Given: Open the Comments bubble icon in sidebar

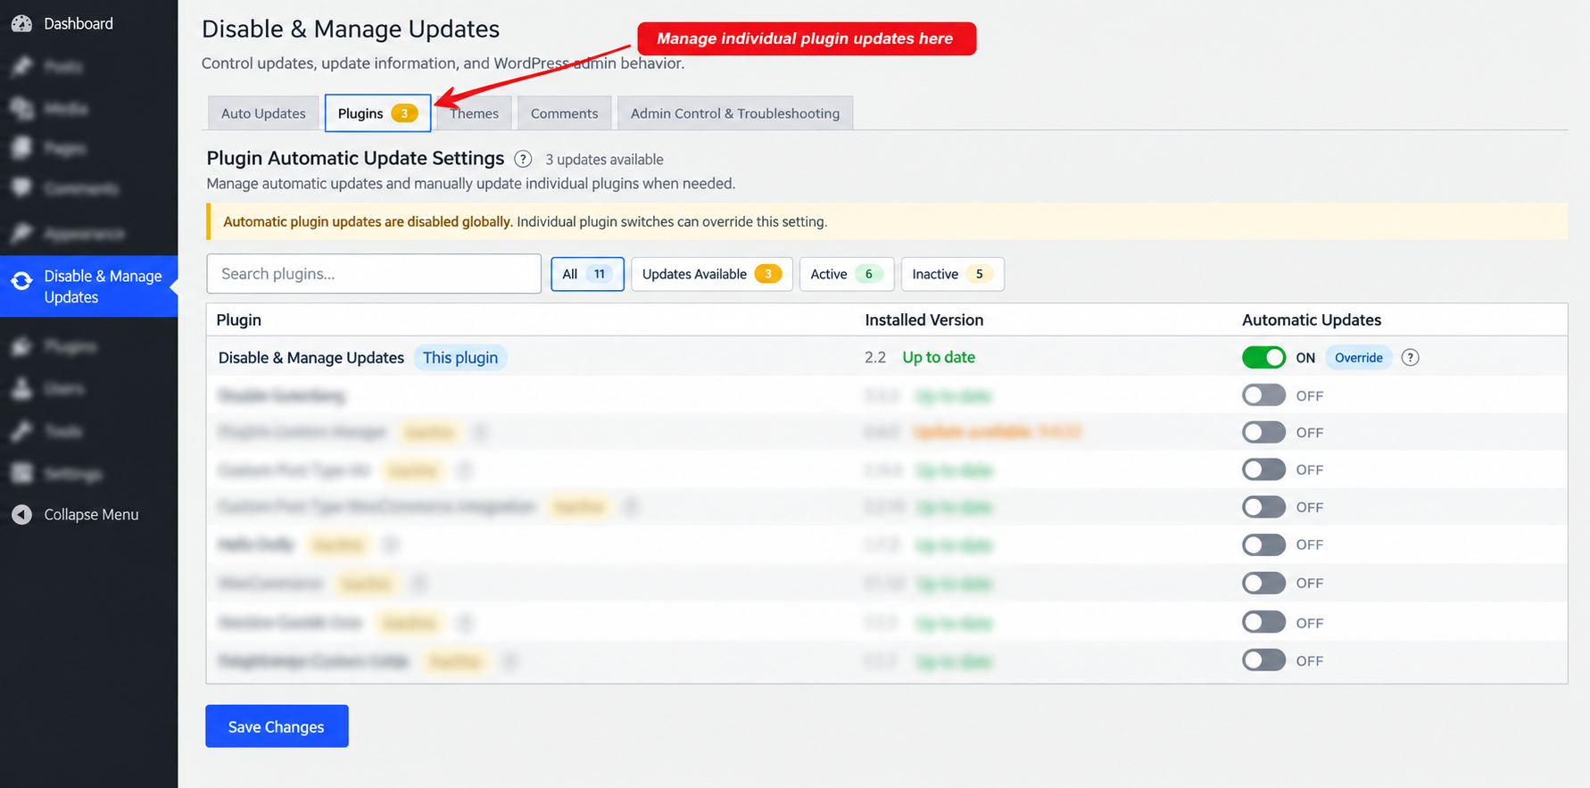Looking at the screenshot, I should click(x=21, y=188).
